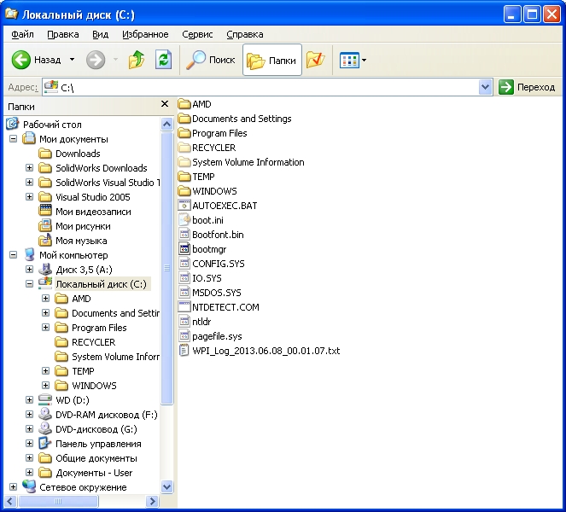
Task: Click the Forward green arrow icon
Action: point(96,60)
